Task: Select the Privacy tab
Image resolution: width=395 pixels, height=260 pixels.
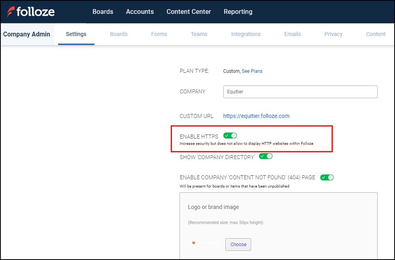Action: 333,34
